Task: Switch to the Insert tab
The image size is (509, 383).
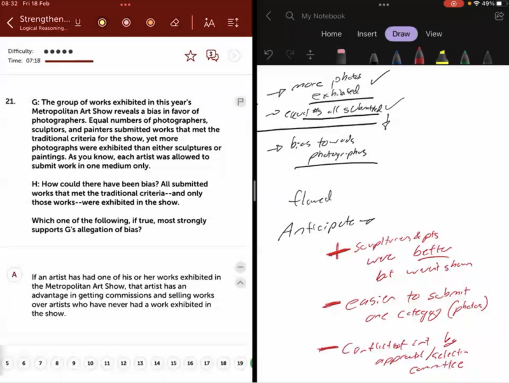Action: pyautogui.click(x=366, y=34)
